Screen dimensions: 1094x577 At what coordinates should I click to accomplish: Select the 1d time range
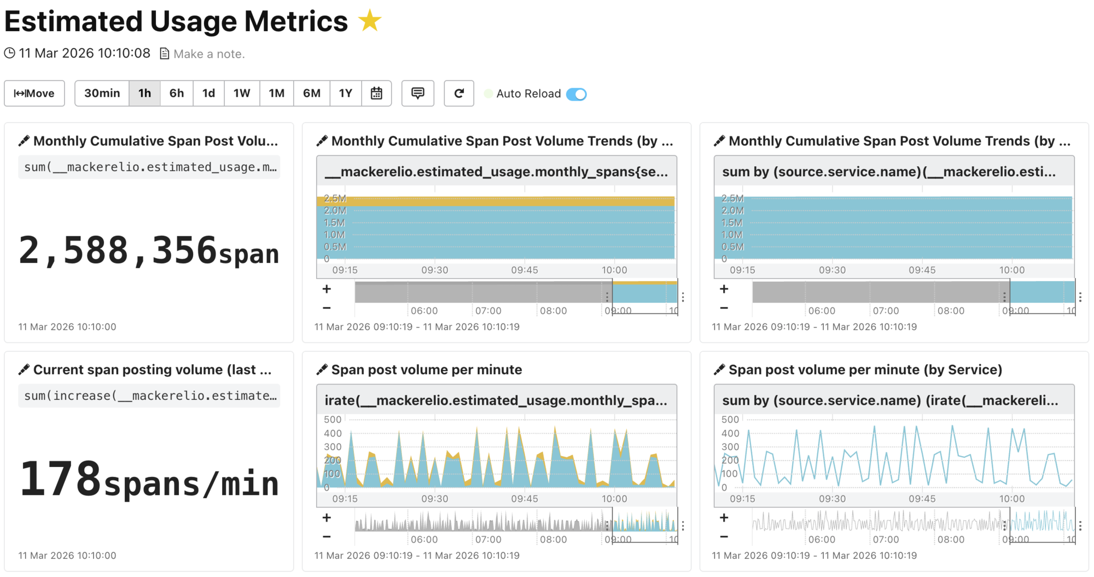[208, 94]
